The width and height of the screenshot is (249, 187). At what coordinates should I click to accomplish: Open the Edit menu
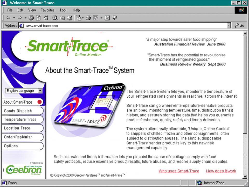pos(20,10)
